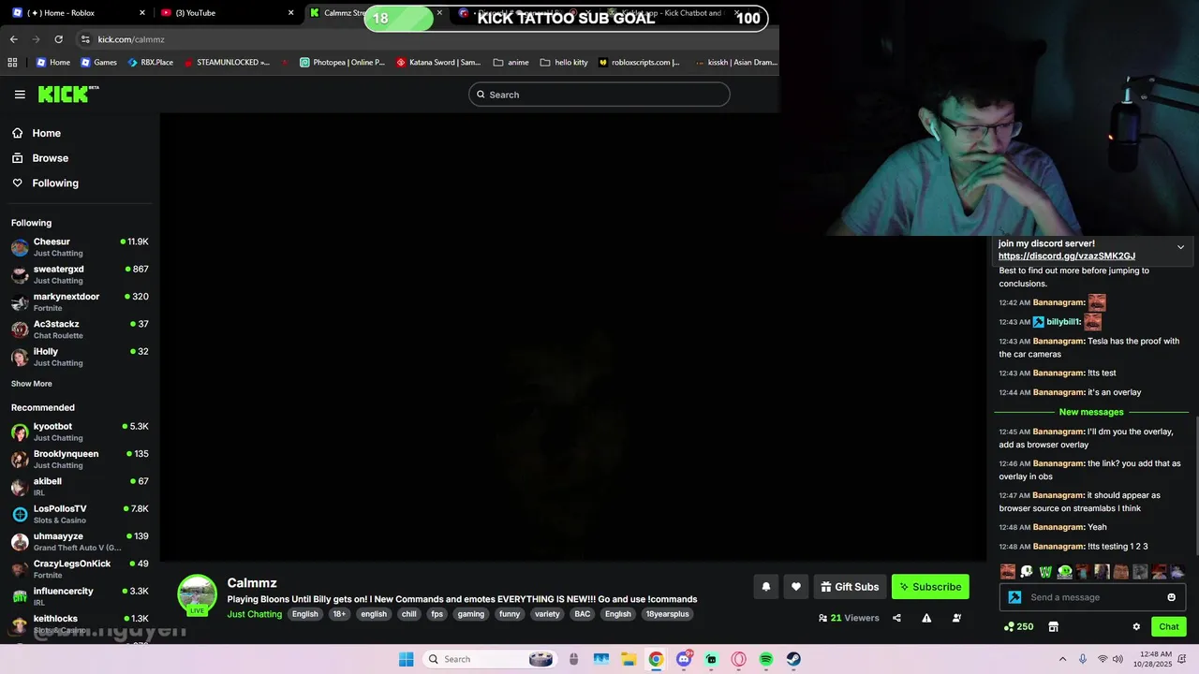Image resolution: width=1199 pixels, height=674 pixels.
Task: Show hidden system tray icons
Action: [x=1062, y=659]
